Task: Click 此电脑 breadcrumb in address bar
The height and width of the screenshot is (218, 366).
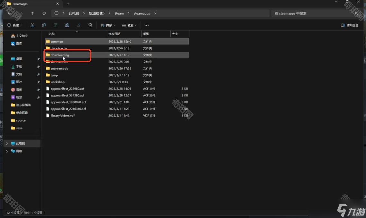Action: coord(74,13)
